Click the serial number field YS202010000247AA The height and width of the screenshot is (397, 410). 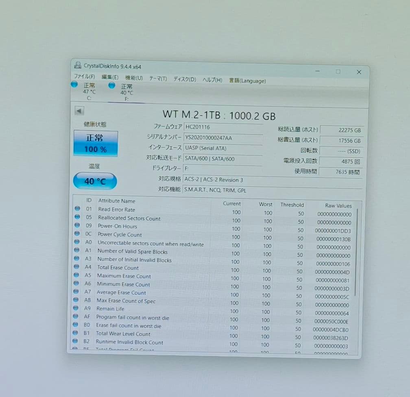(223, 138)
